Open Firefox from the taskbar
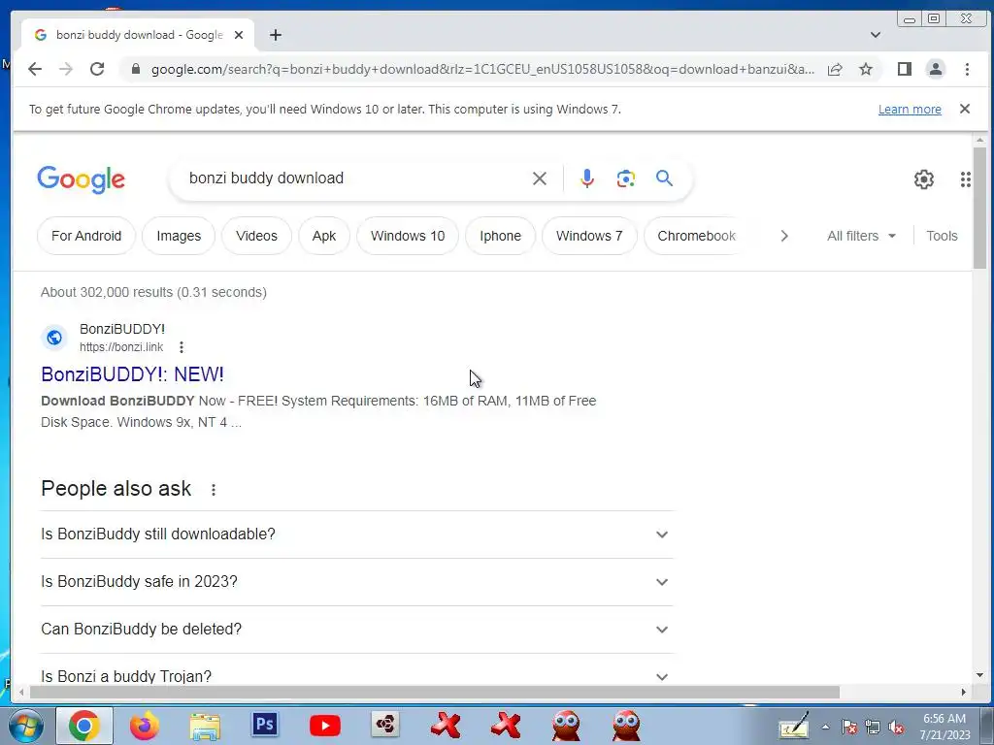This screenshot has height=745, width=994. (x=145, y=726)
